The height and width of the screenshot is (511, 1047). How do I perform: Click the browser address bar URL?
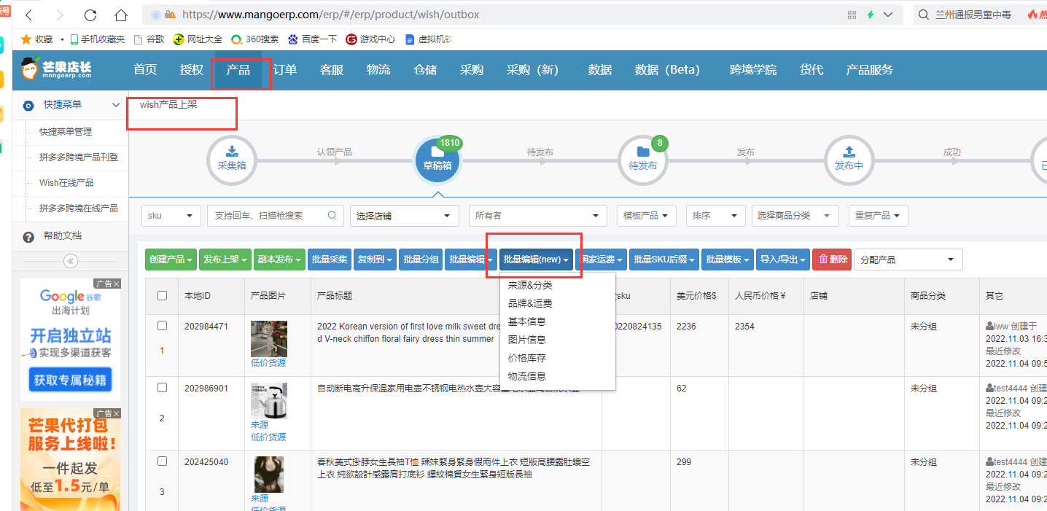pos(330,15)
